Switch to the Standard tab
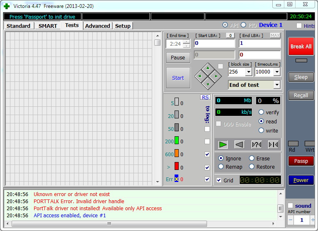 (x=18, y=26)
